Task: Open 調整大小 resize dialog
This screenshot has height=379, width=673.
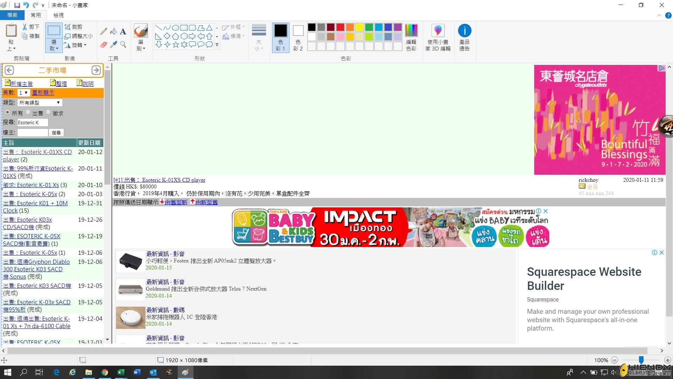Action: (x=79, y=36)
